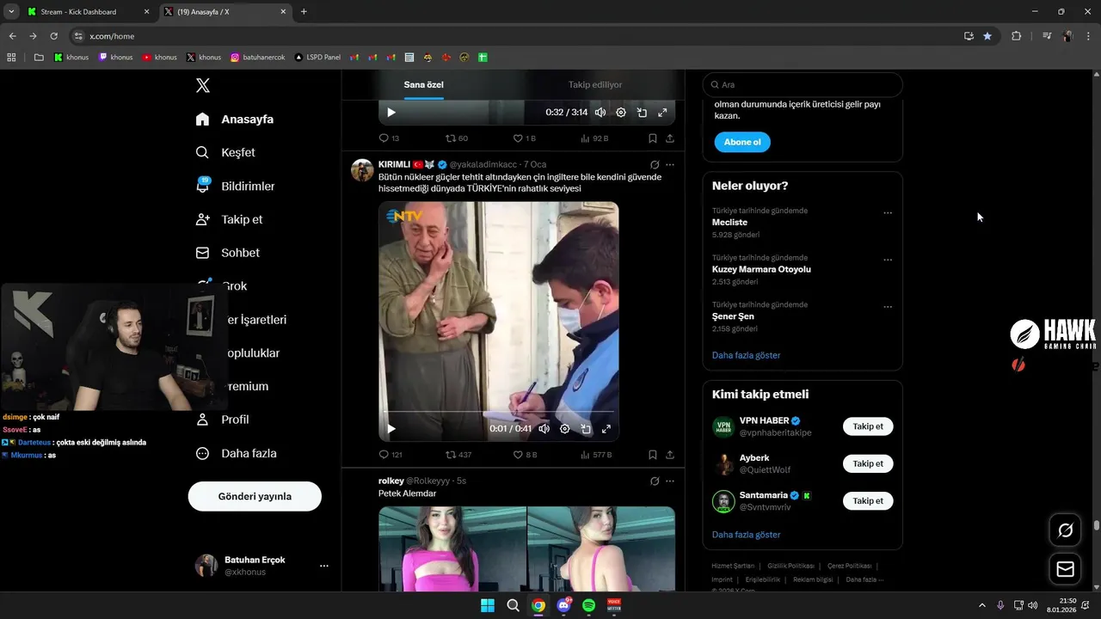Share the top post
1101x619 pixels.
pos(670,138)
